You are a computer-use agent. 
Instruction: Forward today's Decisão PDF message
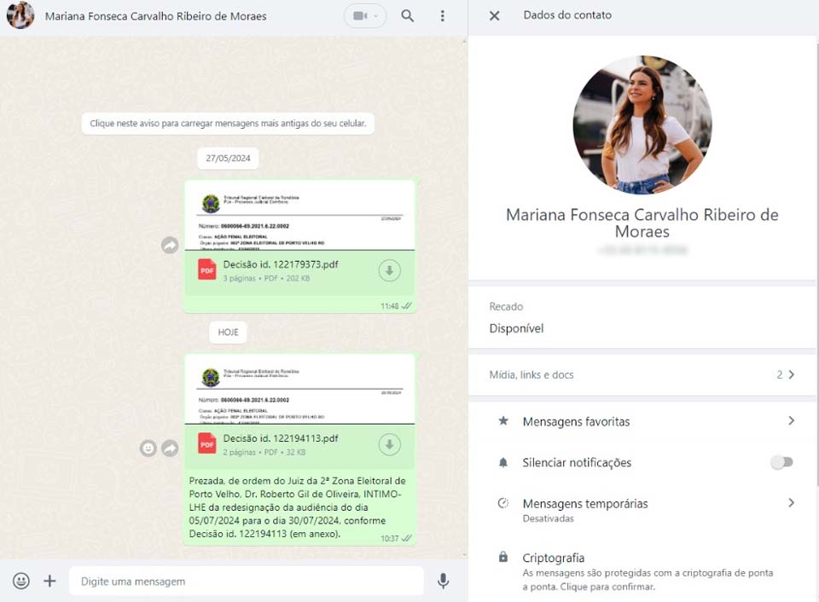(170, 448)
